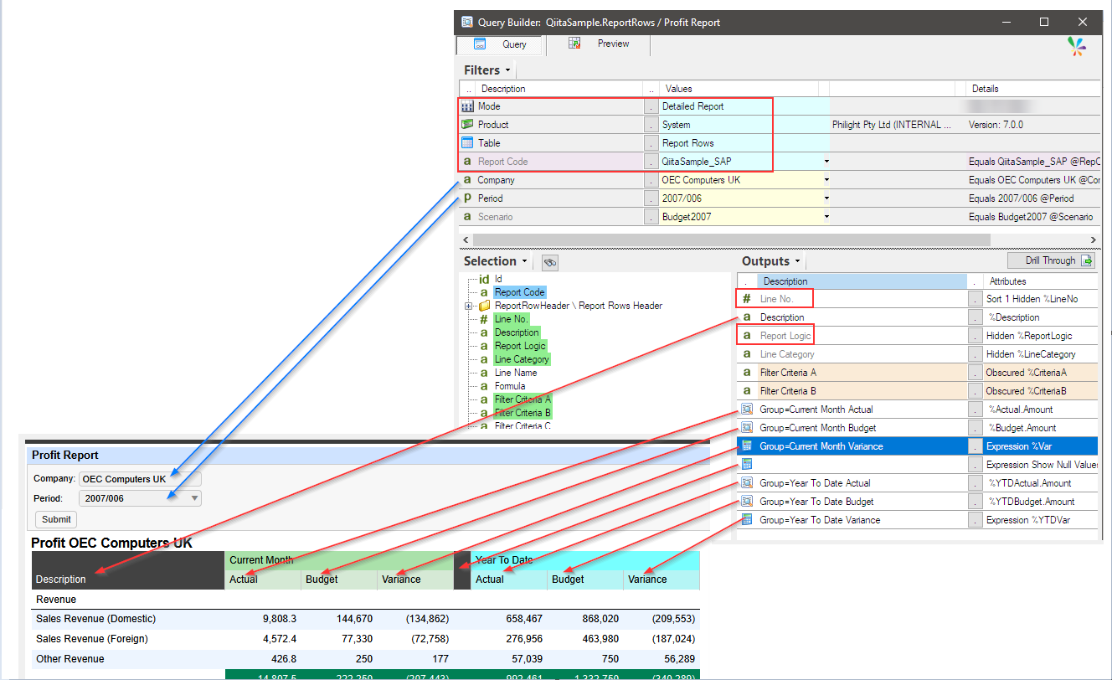Image resolution: width=1112 pixels, height=680 pixels.
Task: Click the Product filter row icon
Action: click(x=467, y=125)
